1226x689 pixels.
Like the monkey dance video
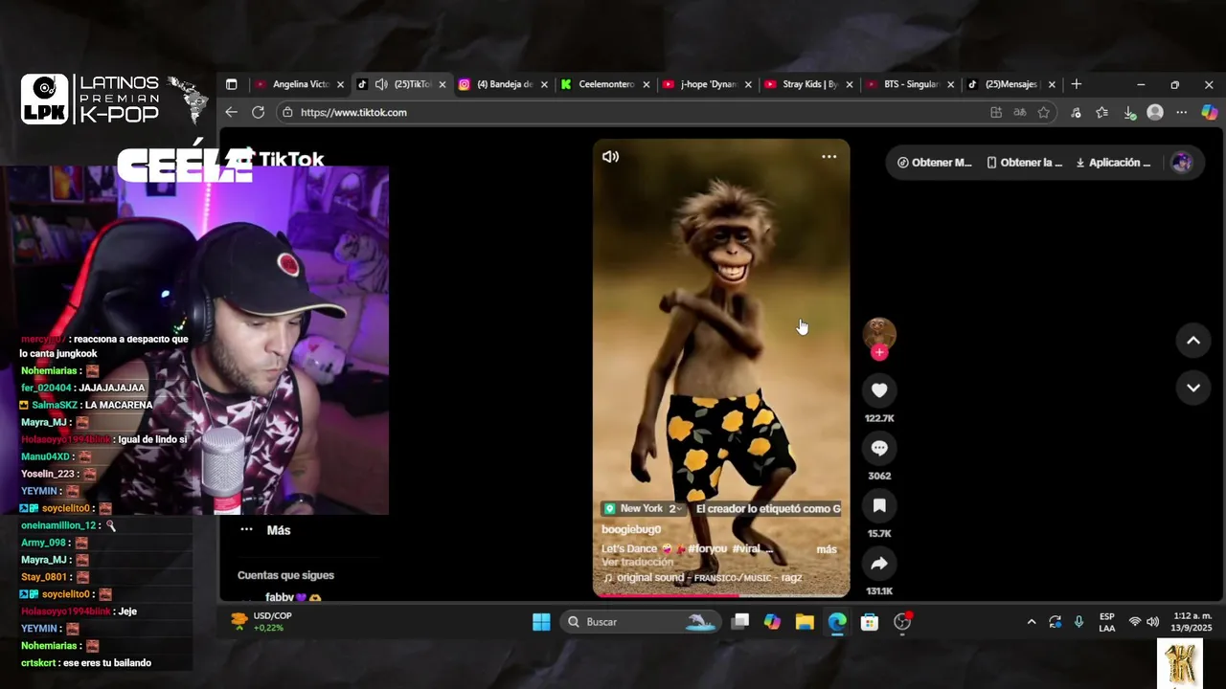point(879,389)
